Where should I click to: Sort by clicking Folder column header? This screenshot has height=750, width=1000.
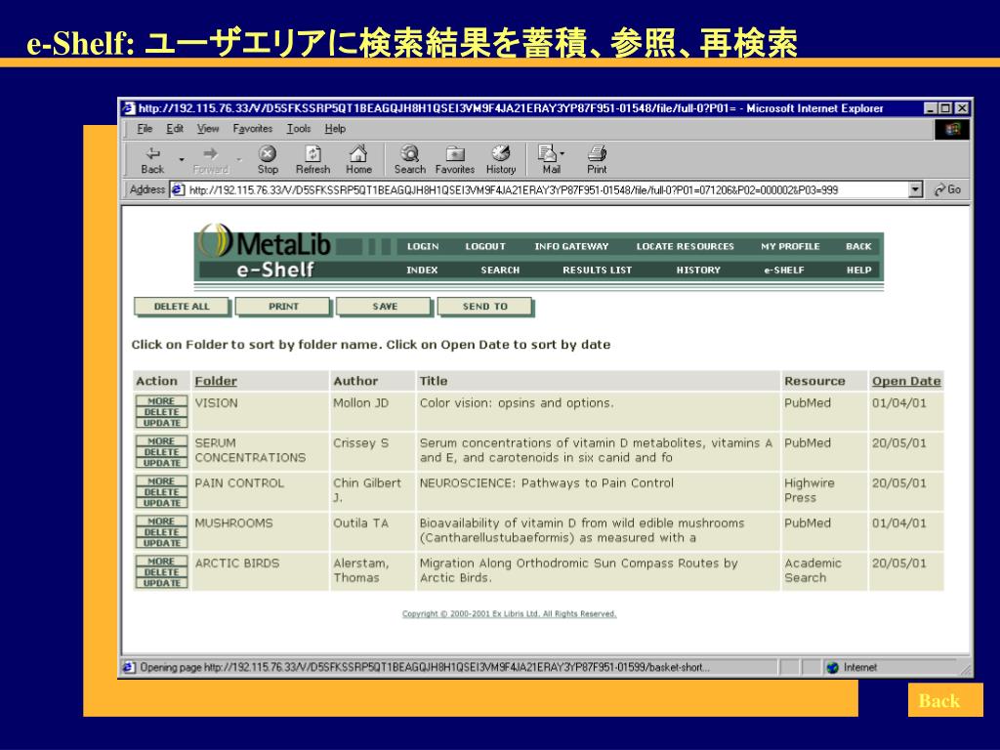(x=216, y=381)
